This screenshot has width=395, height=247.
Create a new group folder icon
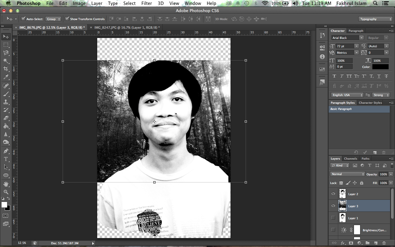point(368,243)
